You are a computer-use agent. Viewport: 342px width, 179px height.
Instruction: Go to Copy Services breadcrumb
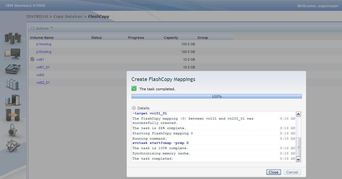[68, 17]
